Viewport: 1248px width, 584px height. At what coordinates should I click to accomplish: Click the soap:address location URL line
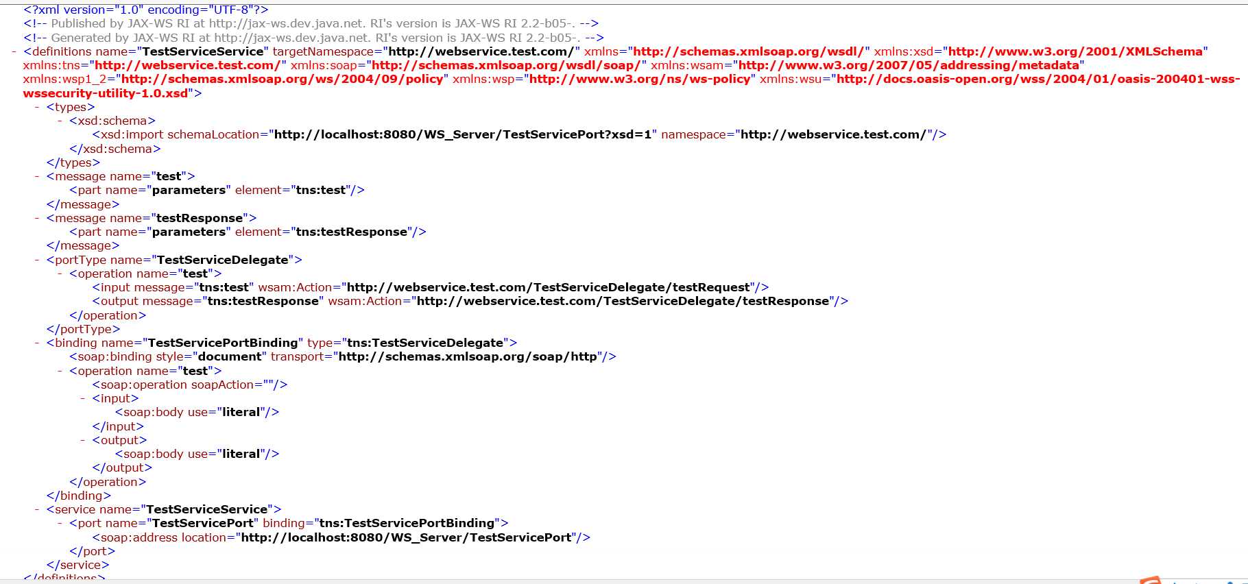pos(341,537)
